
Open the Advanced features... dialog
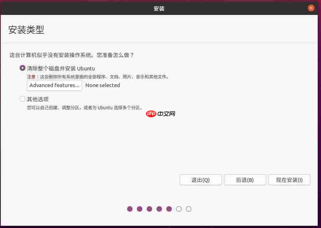click(x=54, y=85)
